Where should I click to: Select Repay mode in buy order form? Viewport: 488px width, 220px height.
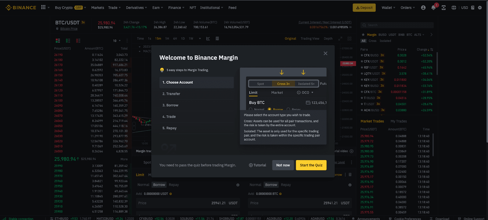pyautogui.click(x=174, y=185)
